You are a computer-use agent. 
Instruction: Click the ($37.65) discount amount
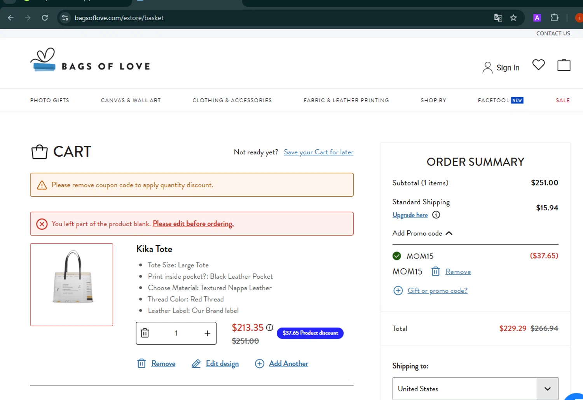[544, 256]
